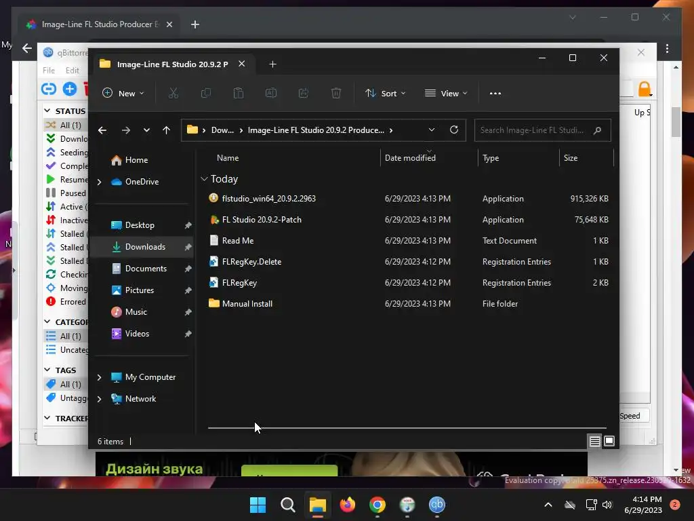Open the Windows Start menu
Viewport: 694px width, 521px height.
pyautogui.click(x=258, y=505)
